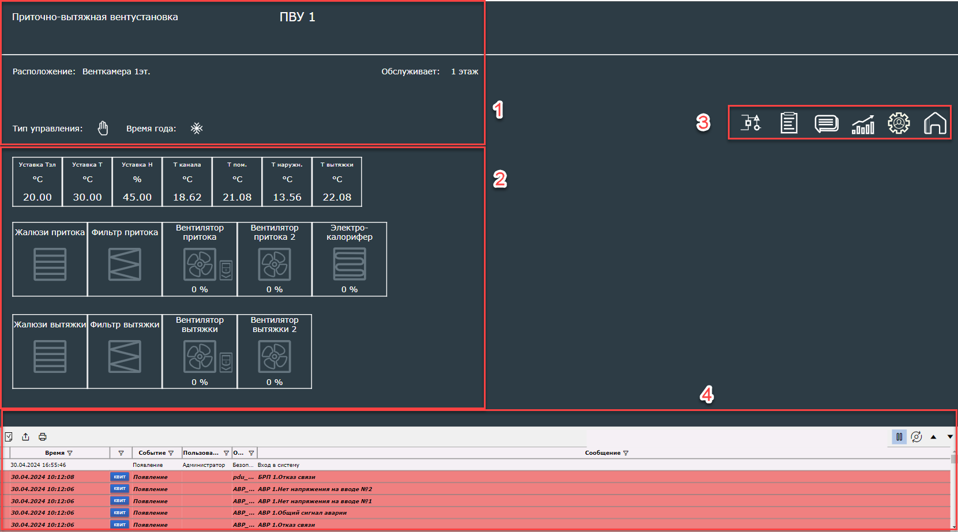Open filter on Сообщение column
Viewport: 958px width, 532px height.
[626, 453]
